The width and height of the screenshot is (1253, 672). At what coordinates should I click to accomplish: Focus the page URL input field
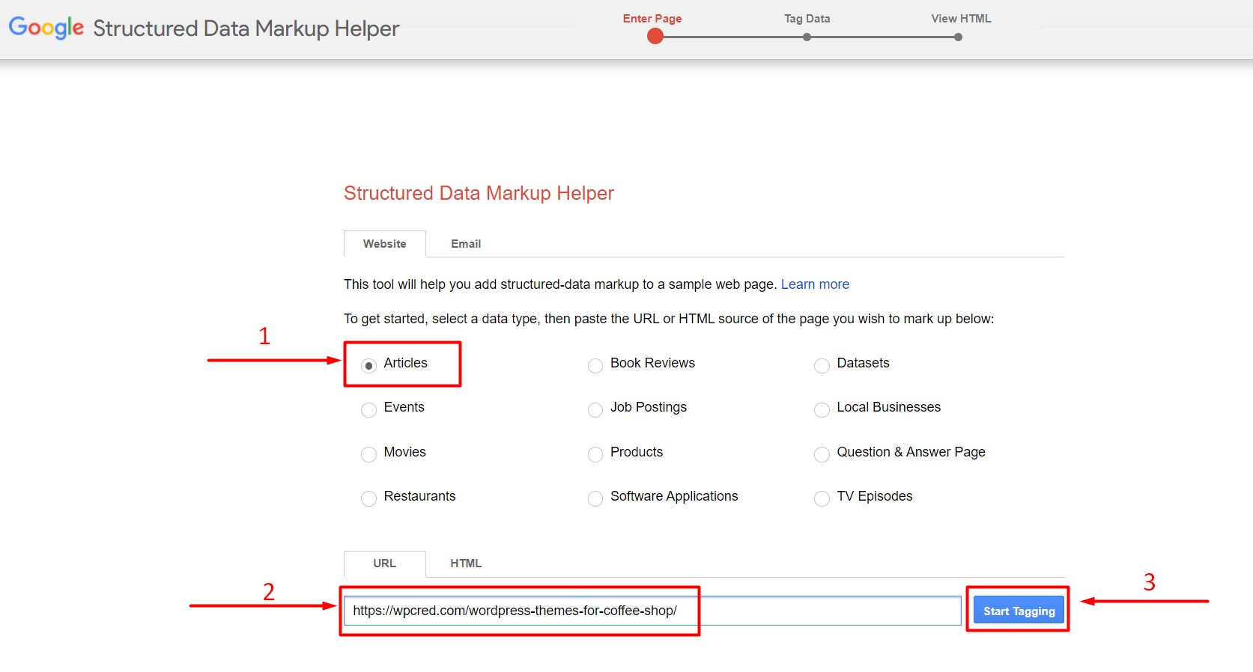824,611
